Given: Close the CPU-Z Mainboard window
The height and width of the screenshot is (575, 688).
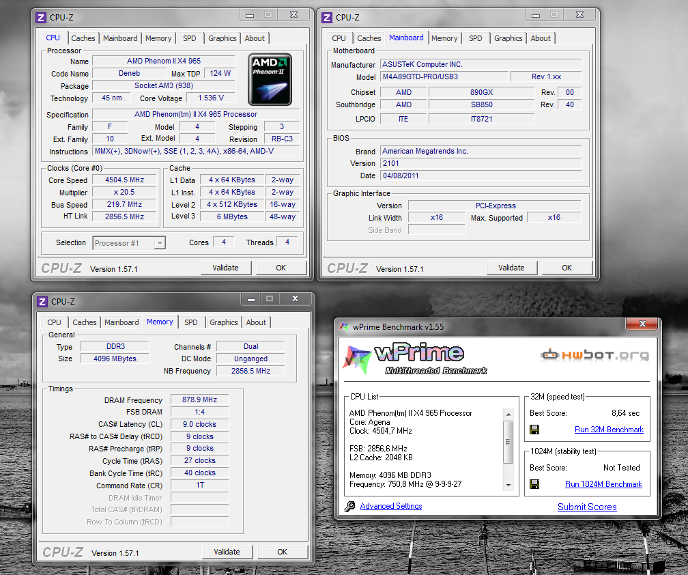Looking at the screenshot, I should point(579,14).
